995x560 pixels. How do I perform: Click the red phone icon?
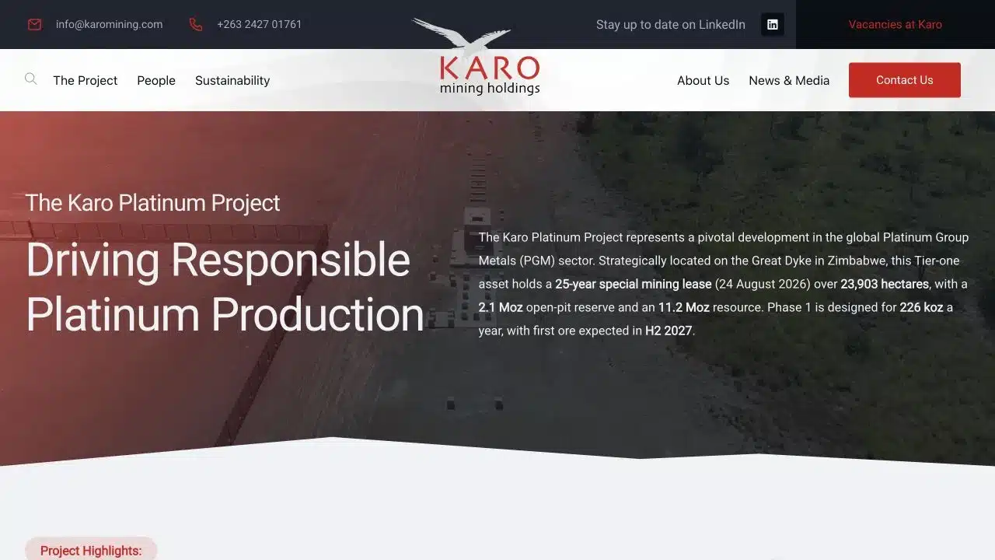tap(195, 24)
